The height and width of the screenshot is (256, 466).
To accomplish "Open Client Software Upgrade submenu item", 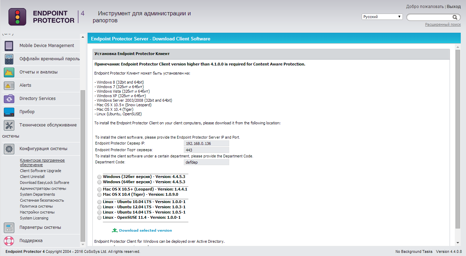I will tap(40, 171).
